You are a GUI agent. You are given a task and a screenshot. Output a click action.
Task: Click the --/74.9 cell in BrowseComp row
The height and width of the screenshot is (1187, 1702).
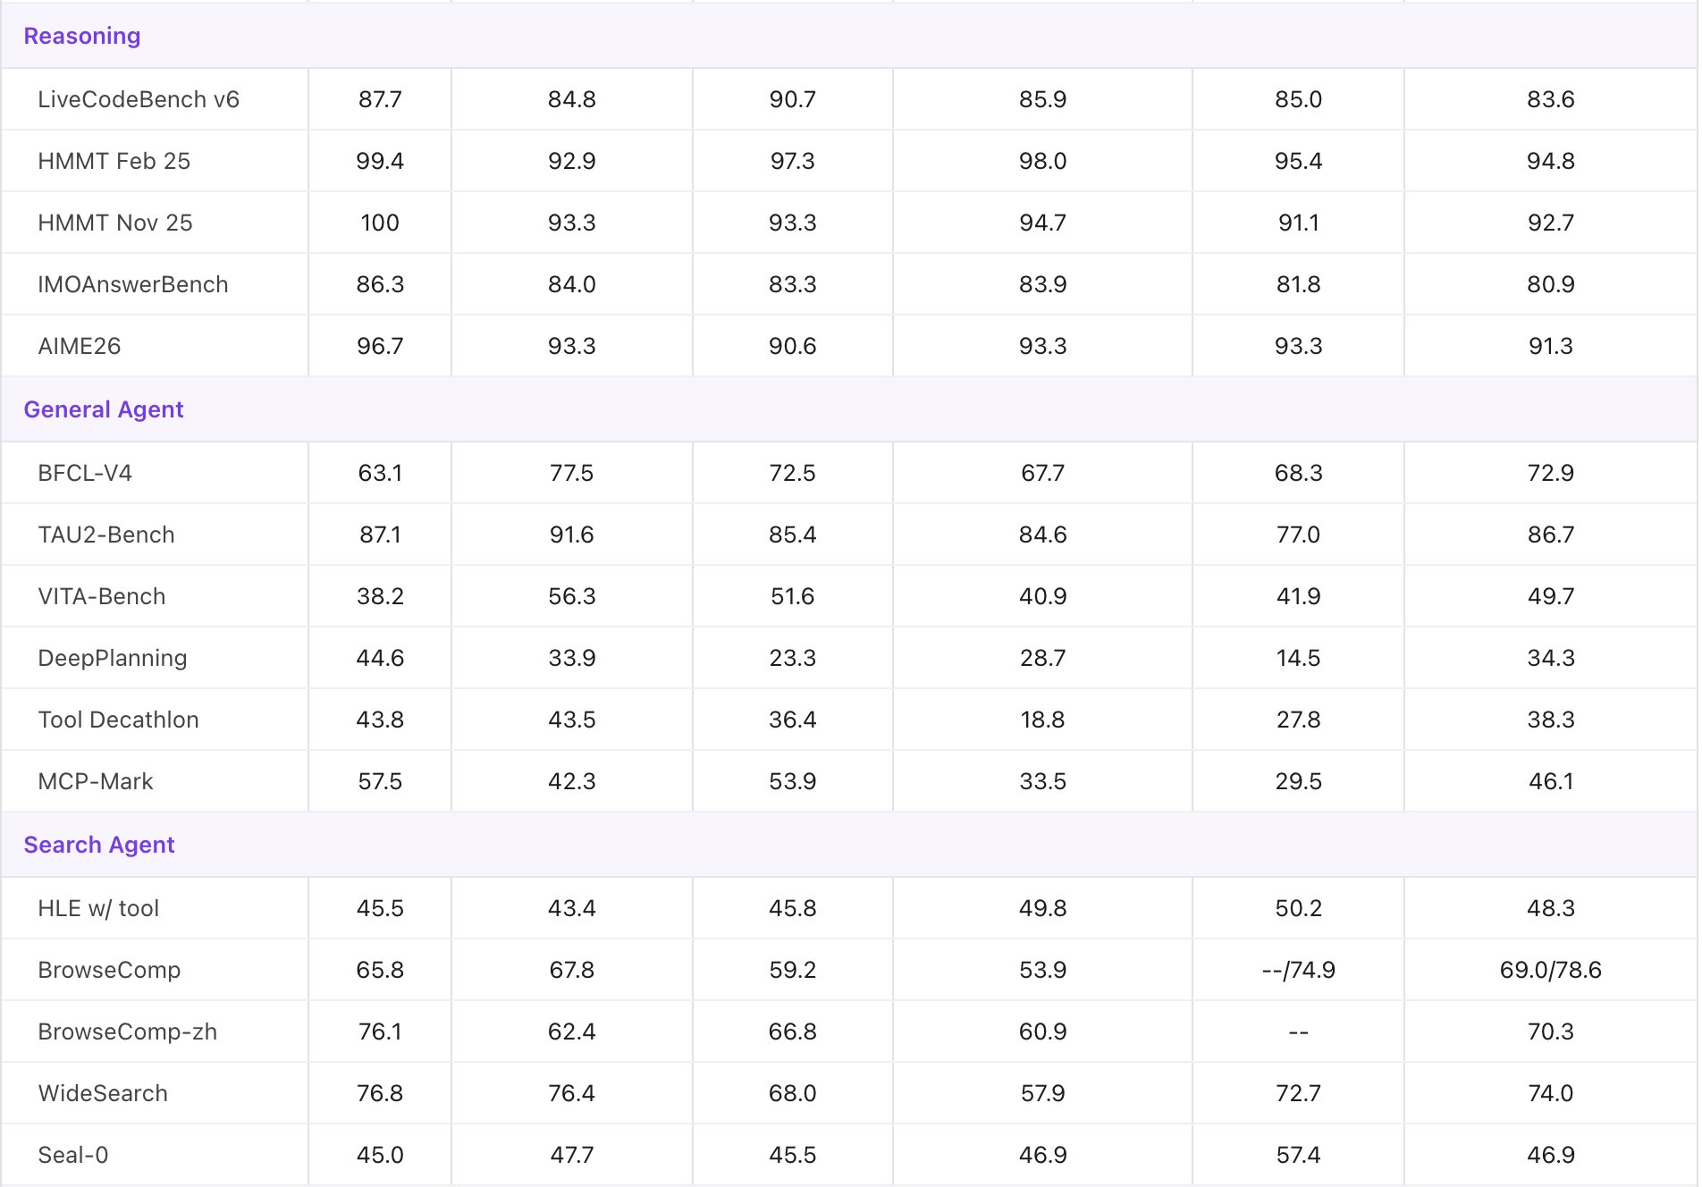click(x=1298, y=970)
